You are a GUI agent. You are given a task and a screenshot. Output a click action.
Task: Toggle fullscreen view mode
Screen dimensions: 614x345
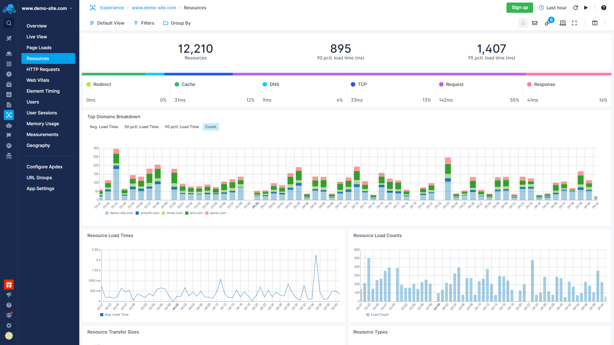(575, 23)
